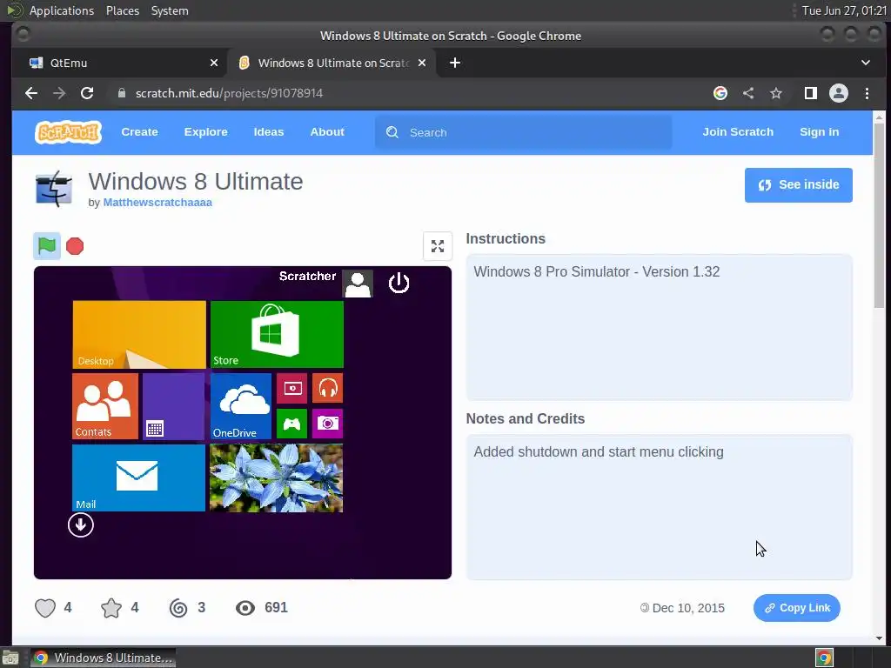Screen dimensions: 891x668
Task: Open Chrome profile avatar menu
Action: tap(839, 93)
